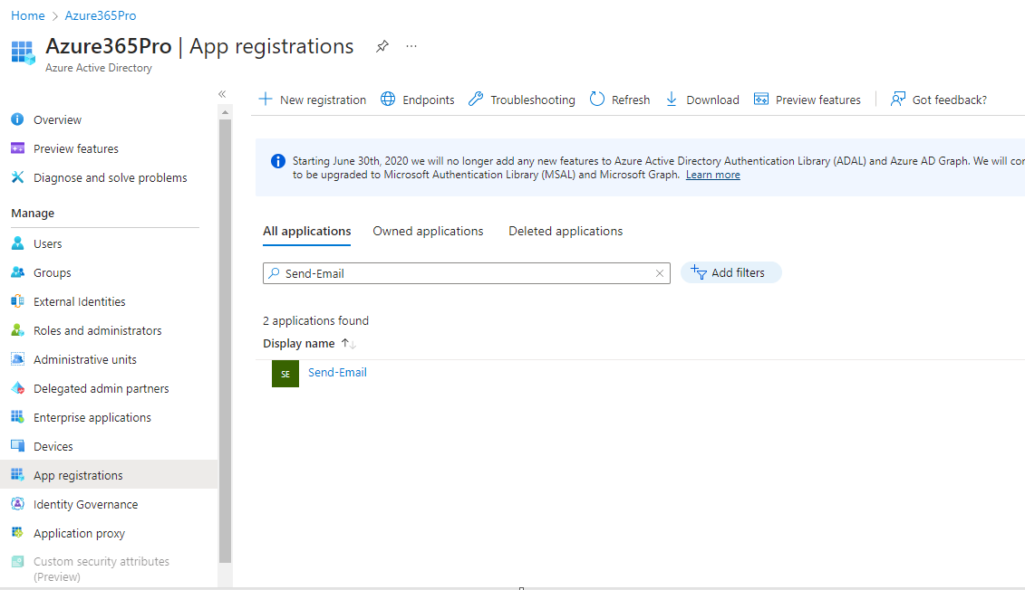Click the plus icon for New registration
The image size is (1025, 590).
point(266,100)
